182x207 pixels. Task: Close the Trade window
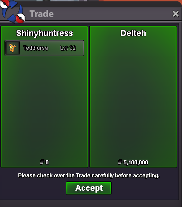pyautogui.click(x=175, y=14)
